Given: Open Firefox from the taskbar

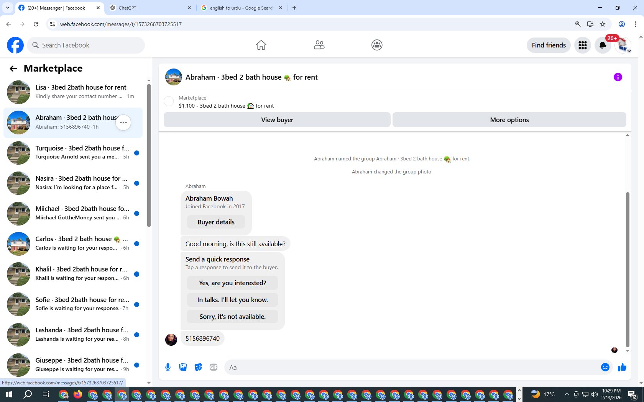Looking at the screenshot, I should [78, 394].
